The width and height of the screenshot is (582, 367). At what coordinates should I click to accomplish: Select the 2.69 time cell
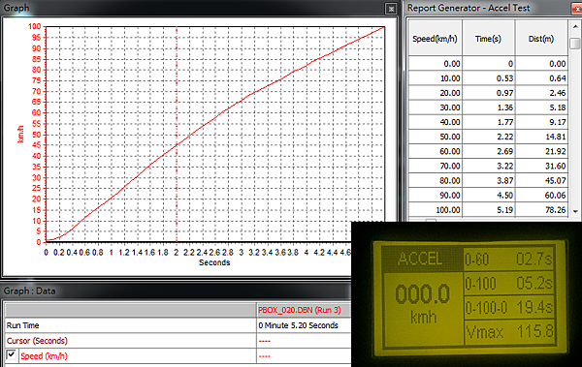click(489, 151)
